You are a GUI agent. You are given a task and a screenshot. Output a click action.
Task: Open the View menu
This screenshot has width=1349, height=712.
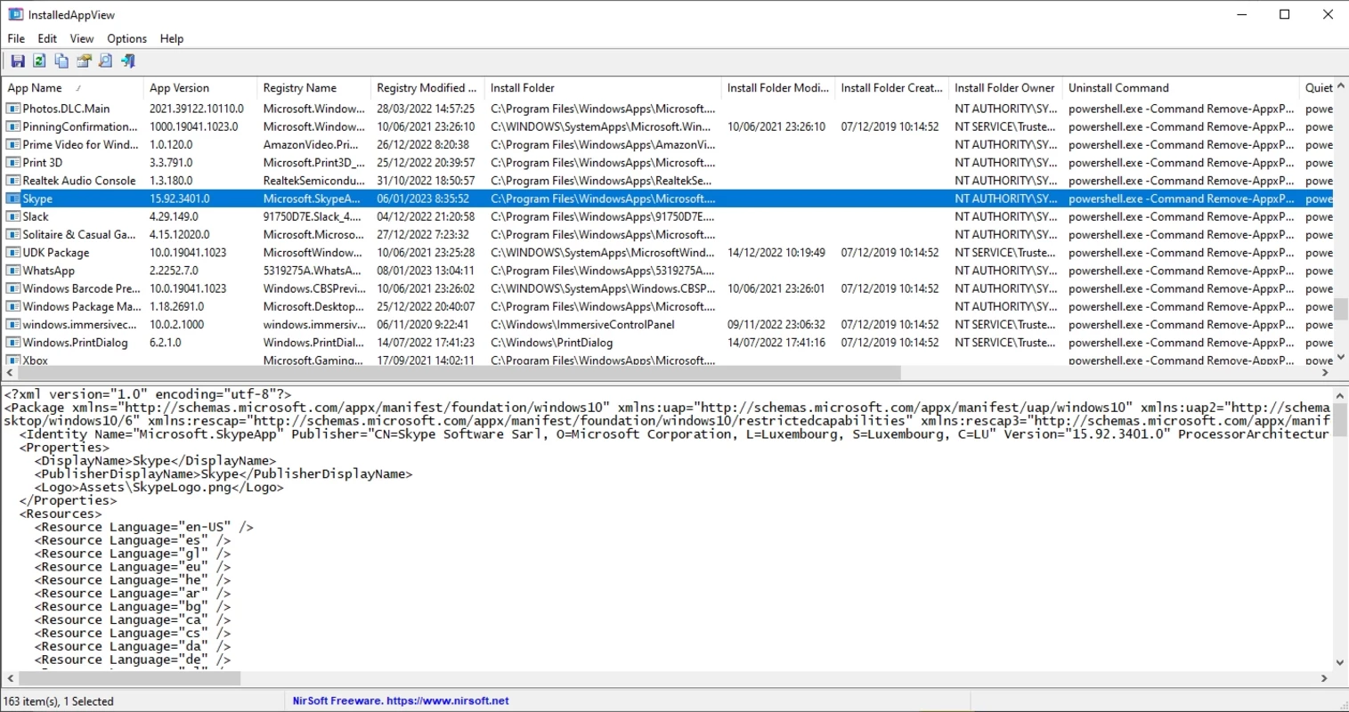click(x=82, y=38)
